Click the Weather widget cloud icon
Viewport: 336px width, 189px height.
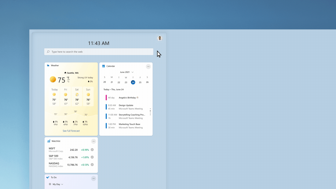point(48,65)
